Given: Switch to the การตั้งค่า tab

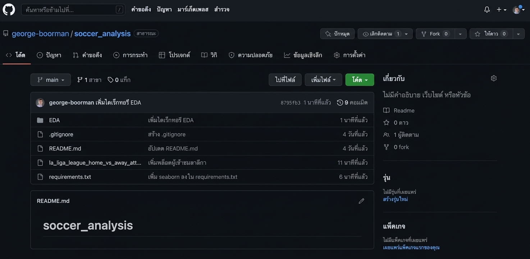Looking at the screenshot, I should [x=349, y=55].
